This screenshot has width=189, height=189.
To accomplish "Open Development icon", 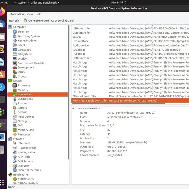I will pyautogui.click(x=15, y=67).
